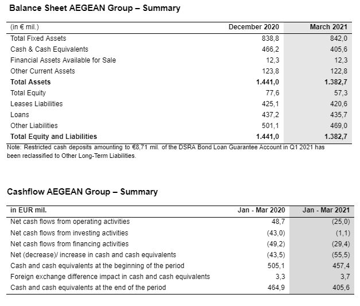Select the Loans March 2021 value 435,7

tap(339, 115)
